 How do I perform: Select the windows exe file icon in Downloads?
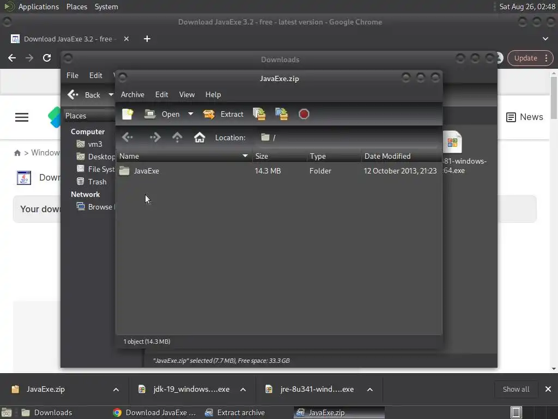pos(453,142)
